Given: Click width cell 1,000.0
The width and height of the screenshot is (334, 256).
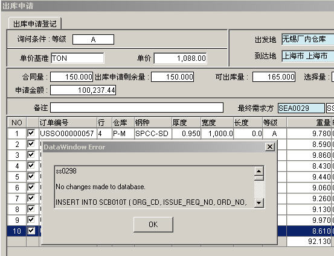Looking at the screenshot, I should [217, 133].
